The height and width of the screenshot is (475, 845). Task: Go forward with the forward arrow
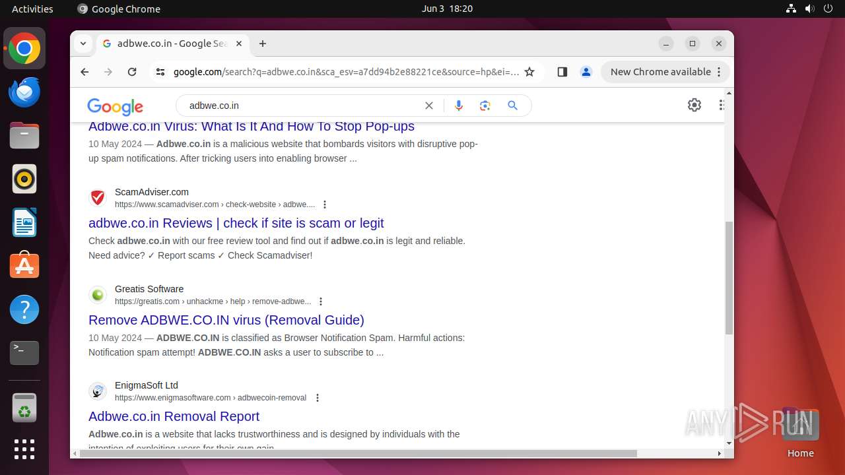pos(108,72)
